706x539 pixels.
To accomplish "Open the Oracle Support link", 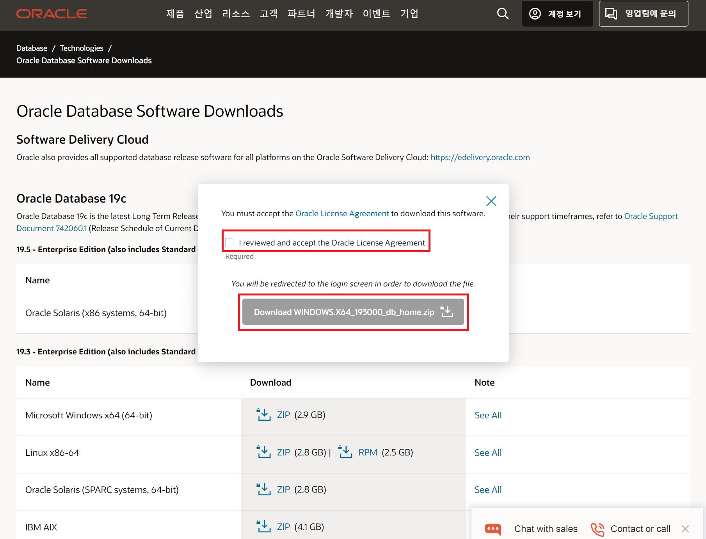I will (651, 216).
